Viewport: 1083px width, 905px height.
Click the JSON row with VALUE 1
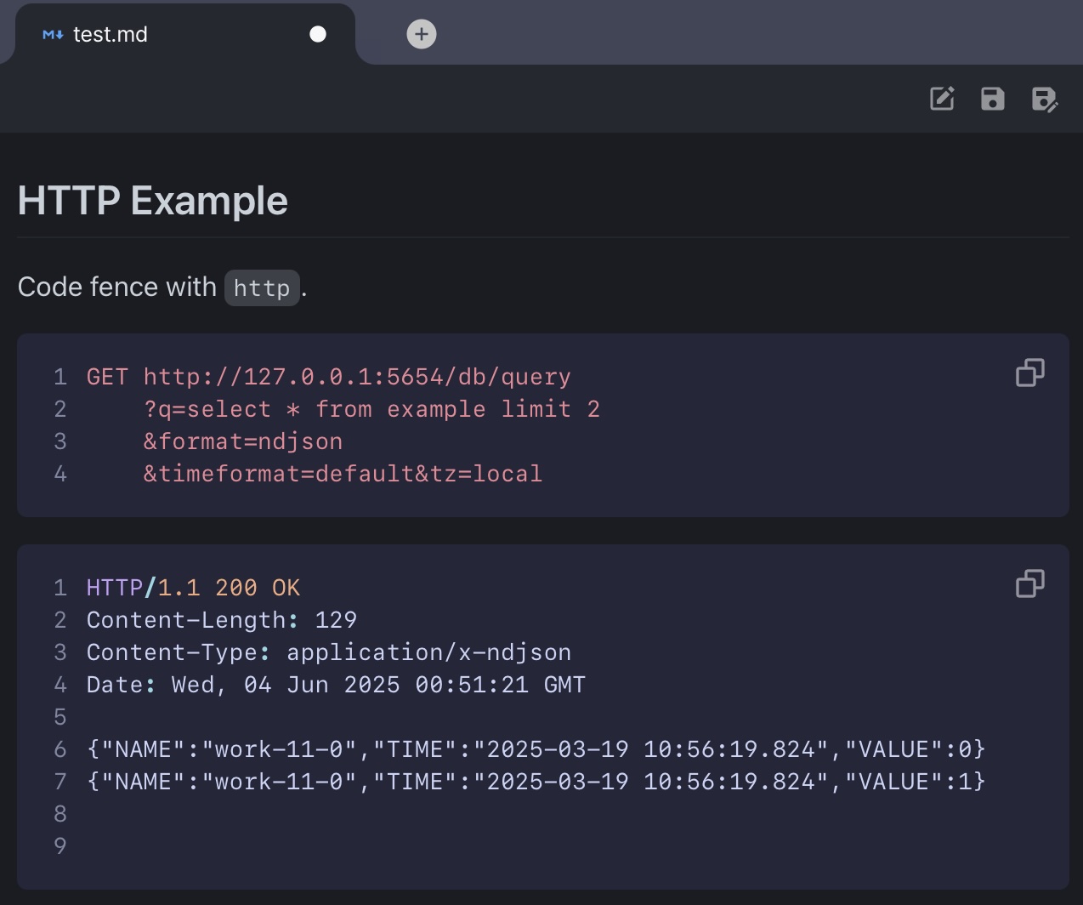tap(536, 782)
